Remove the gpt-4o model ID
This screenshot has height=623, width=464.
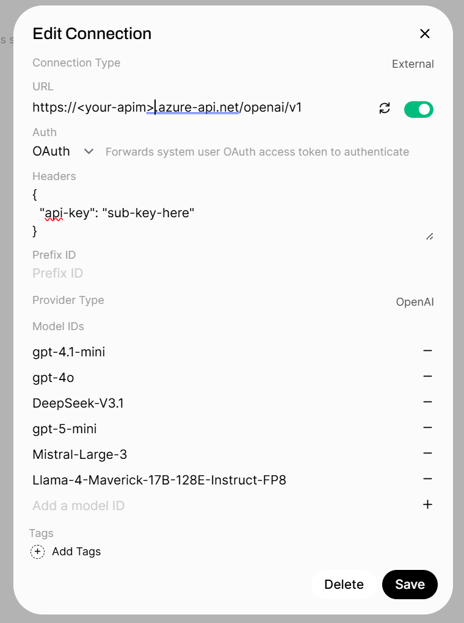coord(427,376)
